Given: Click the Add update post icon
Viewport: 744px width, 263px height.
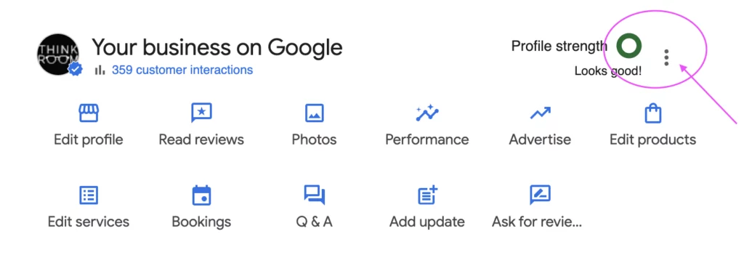Looking at the screenshot, I should click(427, 195).
